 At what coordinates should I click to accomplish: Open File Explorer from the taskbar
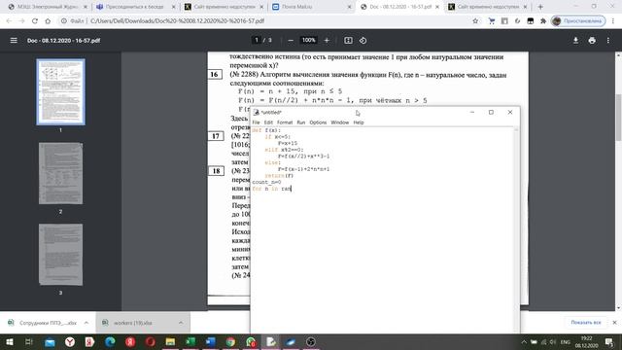click(x=170, y=341)
